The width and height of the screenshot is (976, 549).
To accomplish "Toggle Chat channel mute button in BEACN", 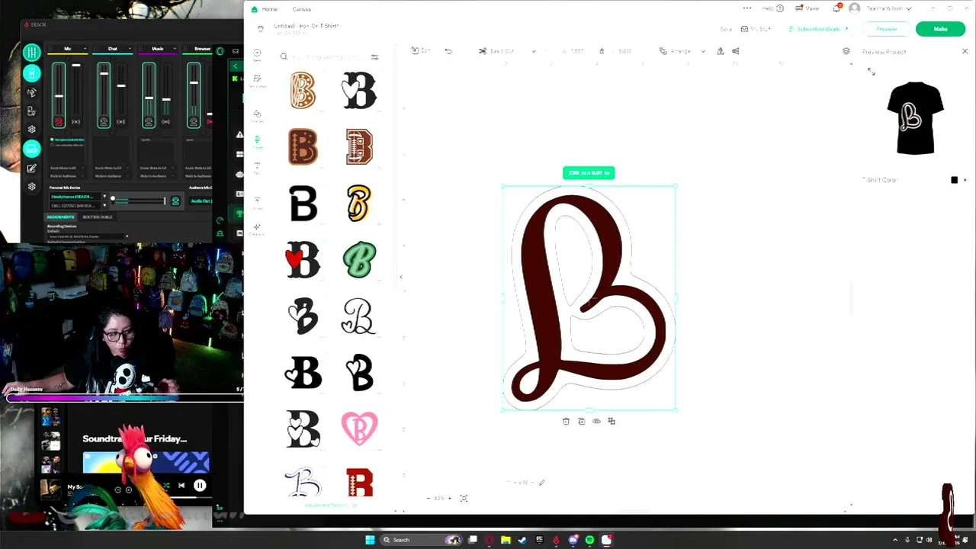I will 104,122.
